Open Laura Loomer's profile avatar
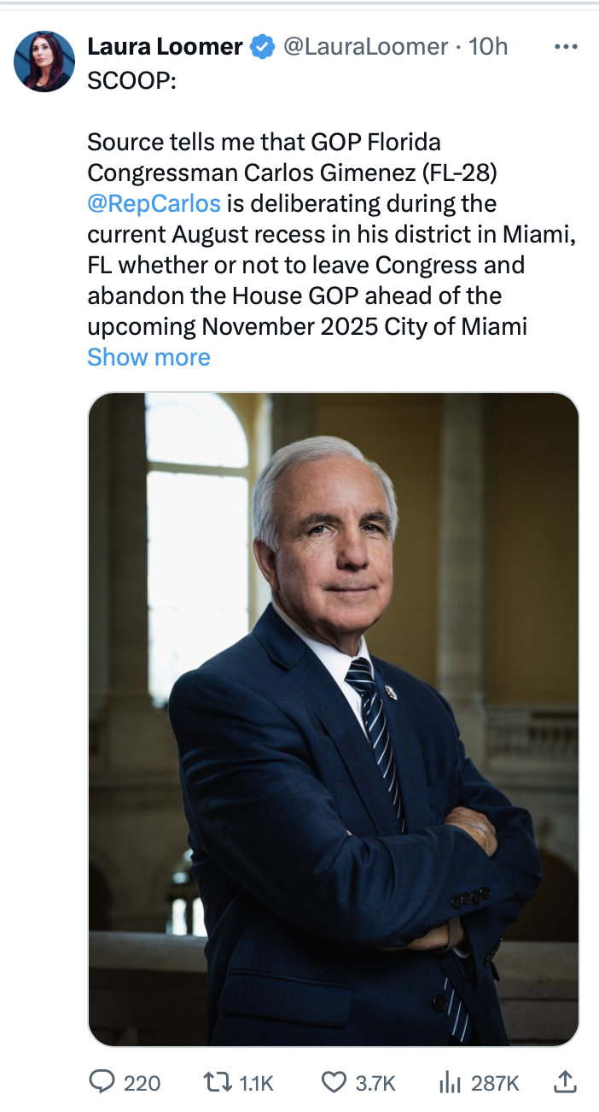 point(44,61)
